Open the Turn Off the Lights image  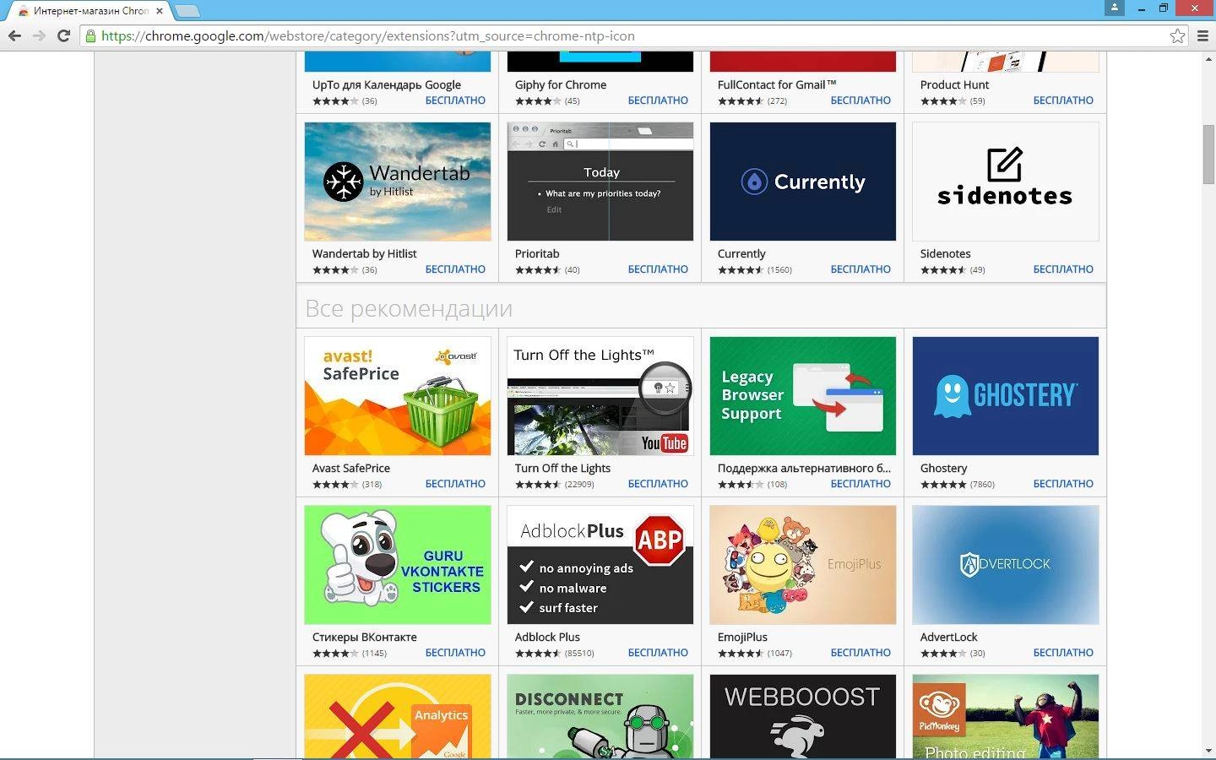(x=600, y=396)
